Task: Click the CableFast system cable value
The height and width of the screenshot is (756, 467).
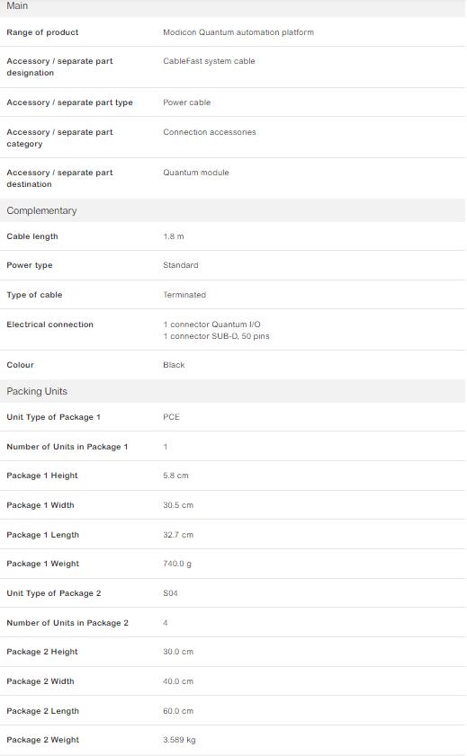Action: pos(209,61)
